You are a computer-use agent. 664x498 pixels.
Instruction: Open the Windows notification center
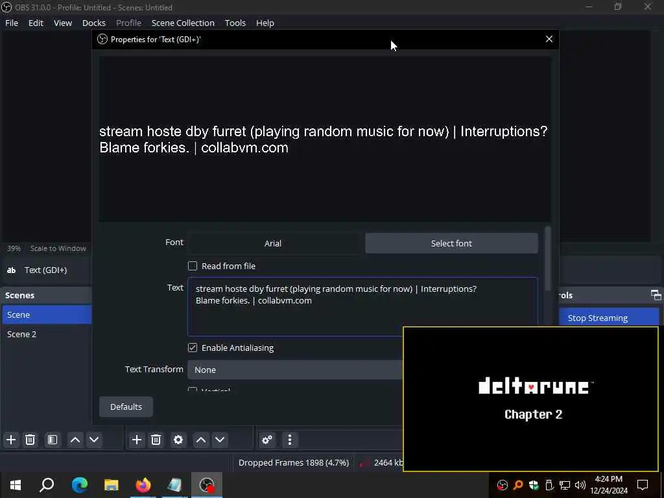[x=643, y=485]
